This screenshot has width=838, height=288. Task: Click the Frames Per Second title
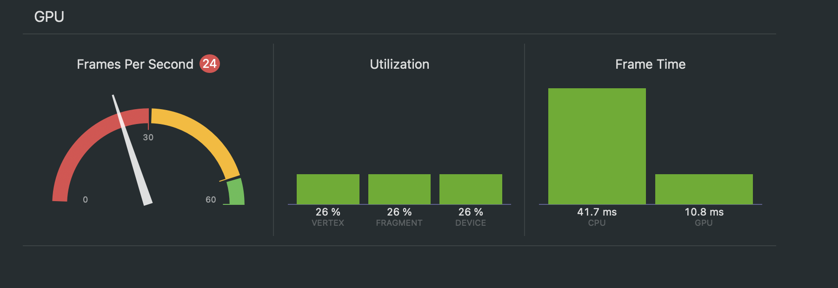(135, 64)
